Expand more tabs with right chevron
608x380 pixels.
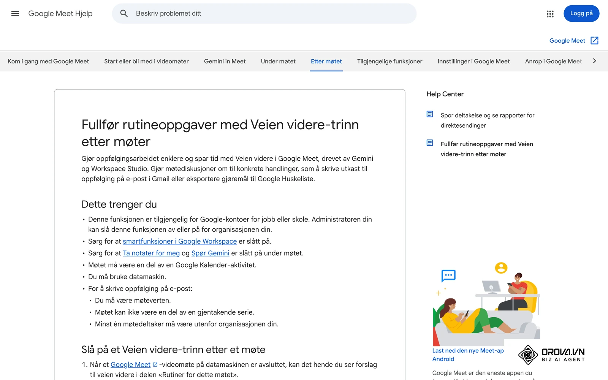click(594, 61)
